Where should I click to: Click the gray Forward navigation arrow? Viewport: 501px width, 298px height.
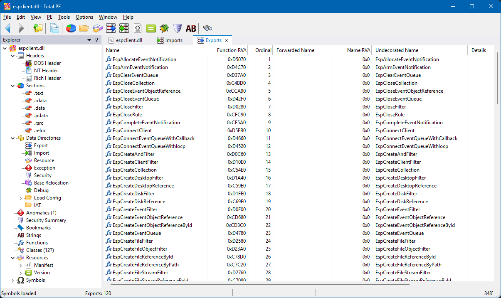(x=21, y=28)
